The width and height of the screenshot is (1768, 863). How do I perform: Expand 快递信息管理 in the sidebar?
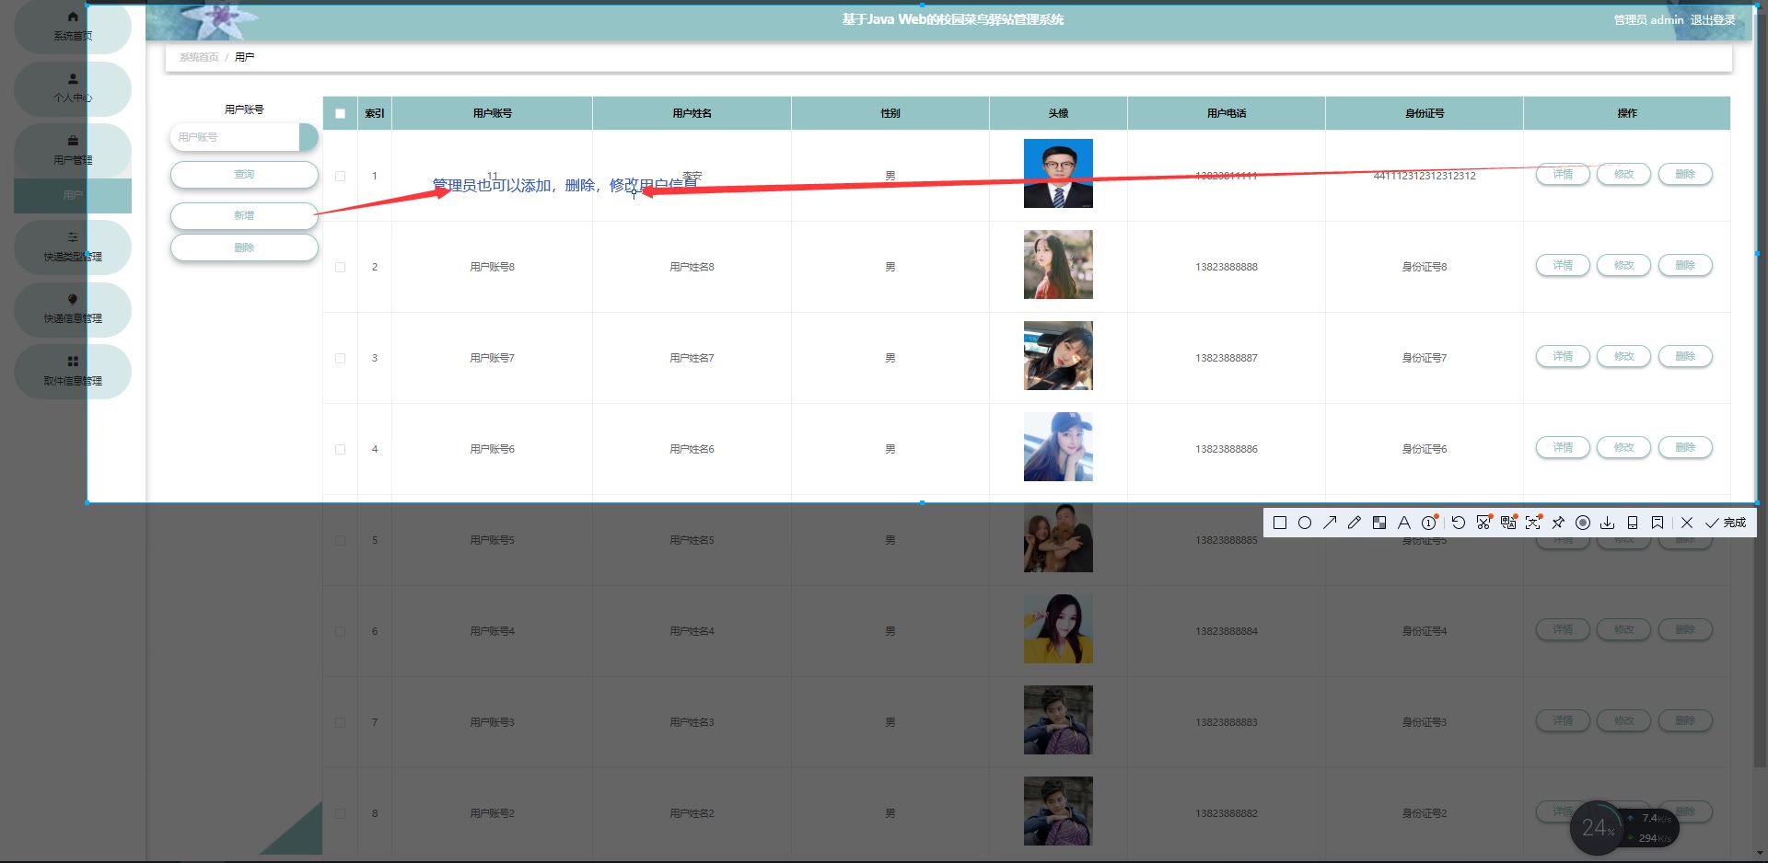73,309
